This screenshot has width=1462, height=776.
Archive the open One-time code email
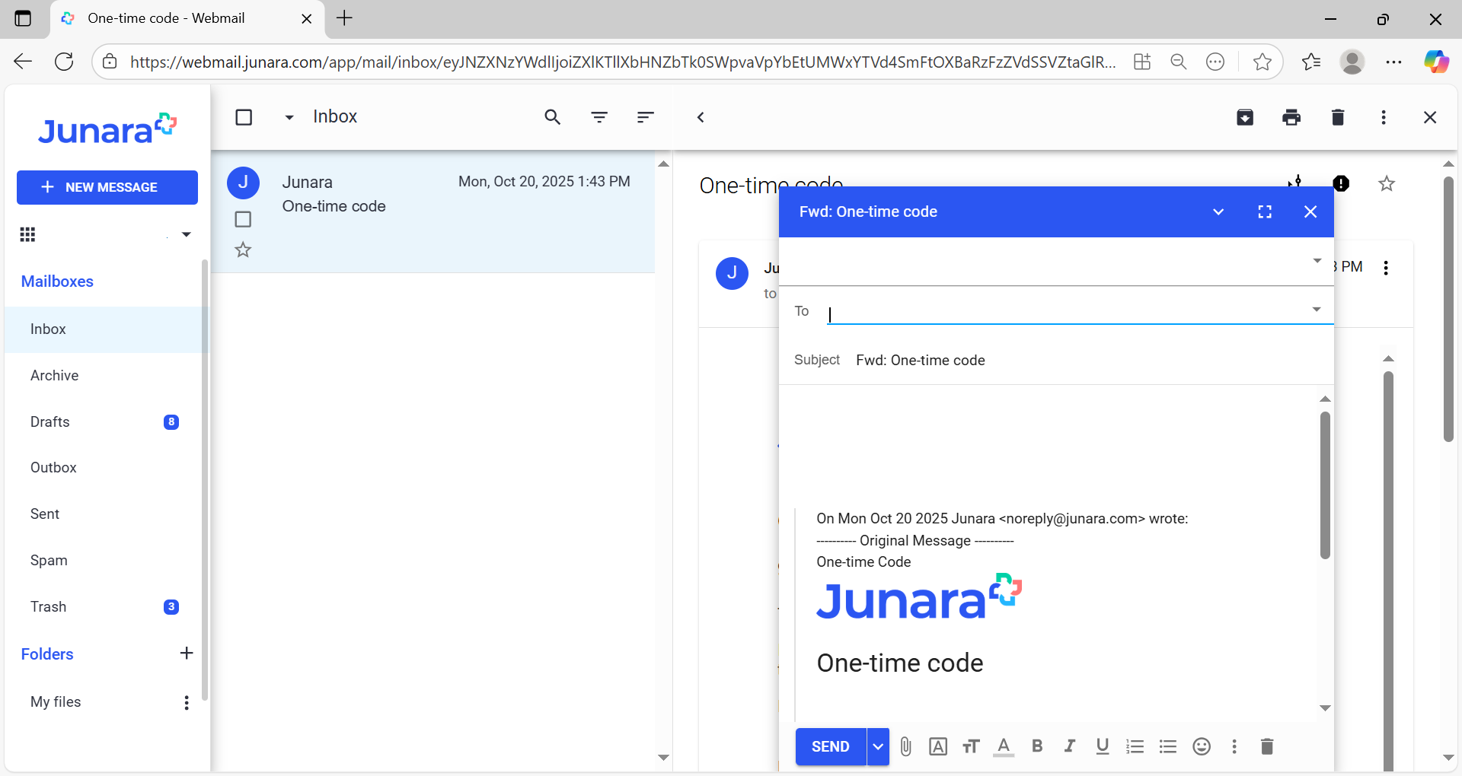coord(1245,117)
